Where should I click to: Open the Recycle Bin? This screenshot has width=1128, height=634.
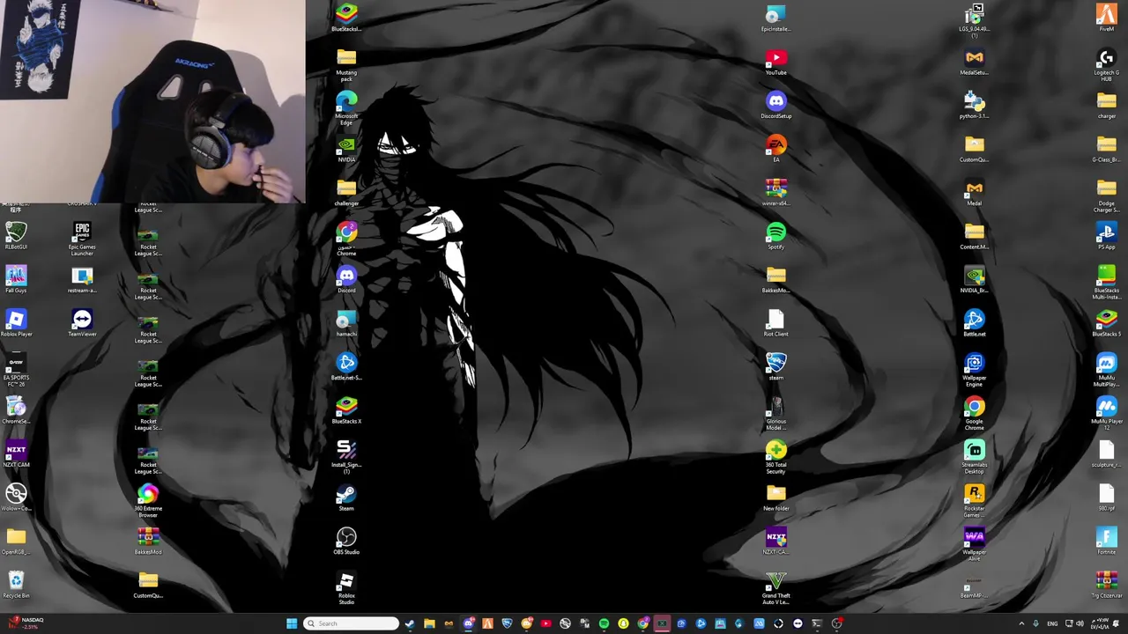coord(16,585)
